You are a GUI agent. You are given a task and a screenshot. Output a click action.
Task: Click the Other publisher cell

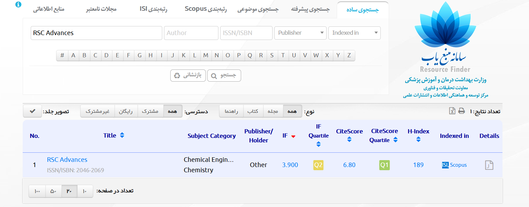coord(259,165)
